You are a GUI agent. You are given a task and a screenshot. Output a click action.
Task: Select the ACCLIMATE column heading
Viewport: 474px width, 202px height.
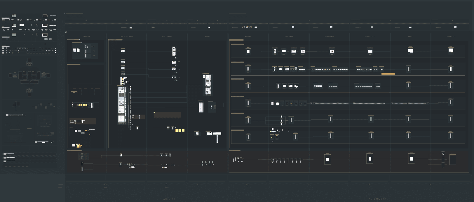[329, 36]
